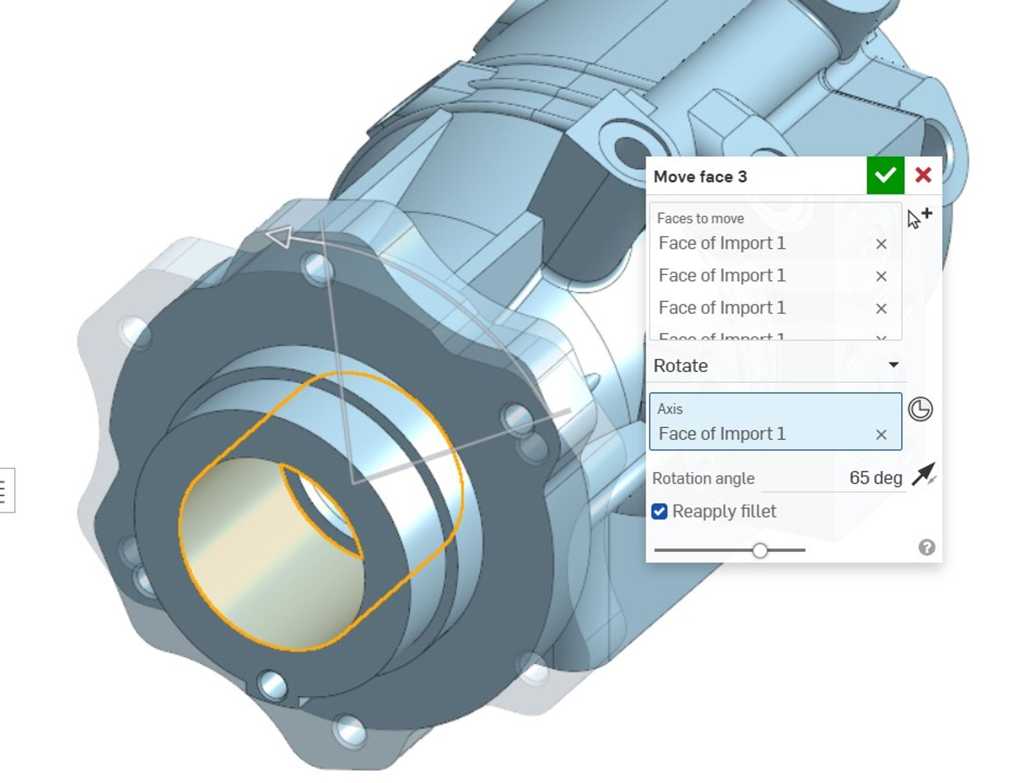The height and width of the screenshot is (783, 1025).
Task: Remove the first Face of Import 1 entry
Action: click(x=881, y=244)
